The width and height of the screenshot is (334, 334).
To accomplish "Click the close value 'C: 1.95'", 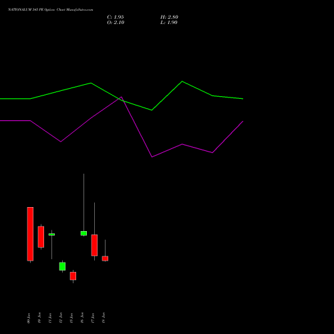I will tap(116, 17).
